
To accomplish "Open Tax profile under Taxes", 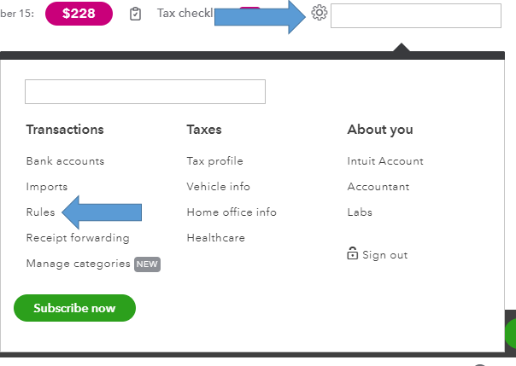I will (x=214, y=161).
